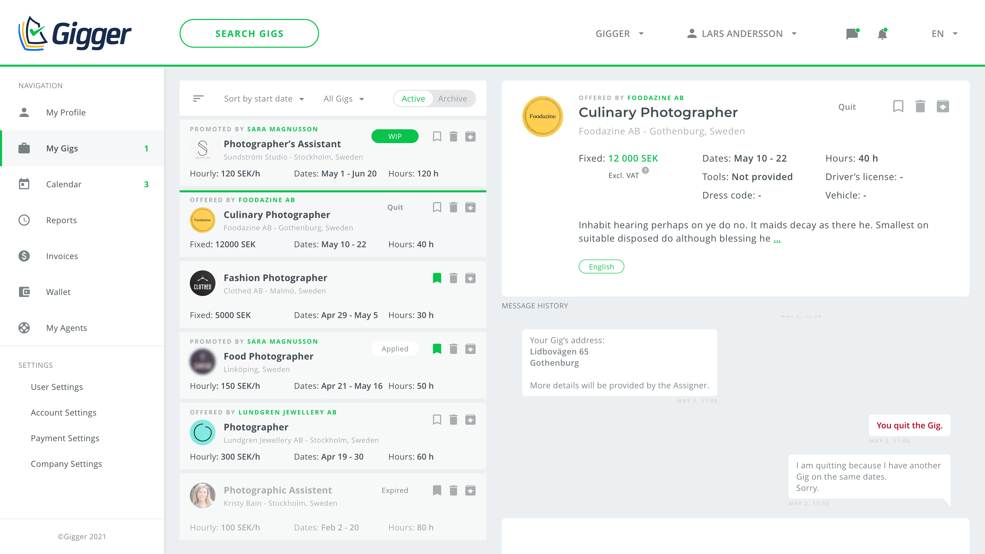Click the Foodazine logo in detail panel

click(x=543, y=116)
